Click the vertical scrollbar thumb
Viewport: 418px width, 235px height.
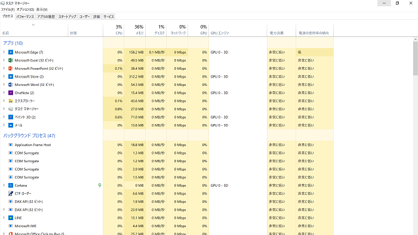416,58
